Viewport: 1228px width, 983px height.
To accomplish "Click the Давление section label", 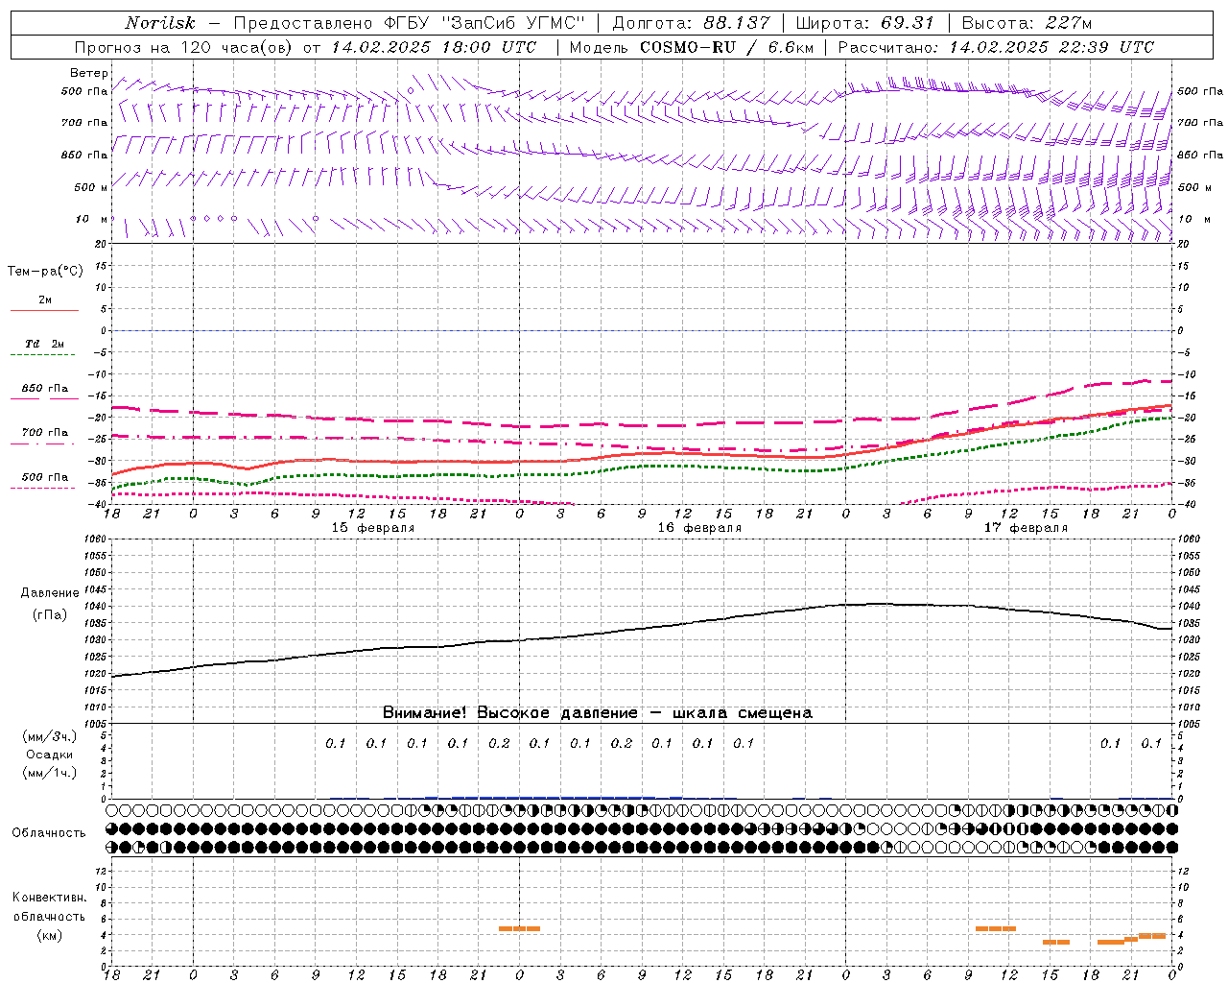I will [50, 593].
